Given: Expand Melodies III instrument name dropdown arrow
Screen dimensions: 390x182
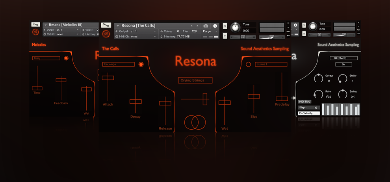Looking at the screenshot, I should tap(46, 25).
